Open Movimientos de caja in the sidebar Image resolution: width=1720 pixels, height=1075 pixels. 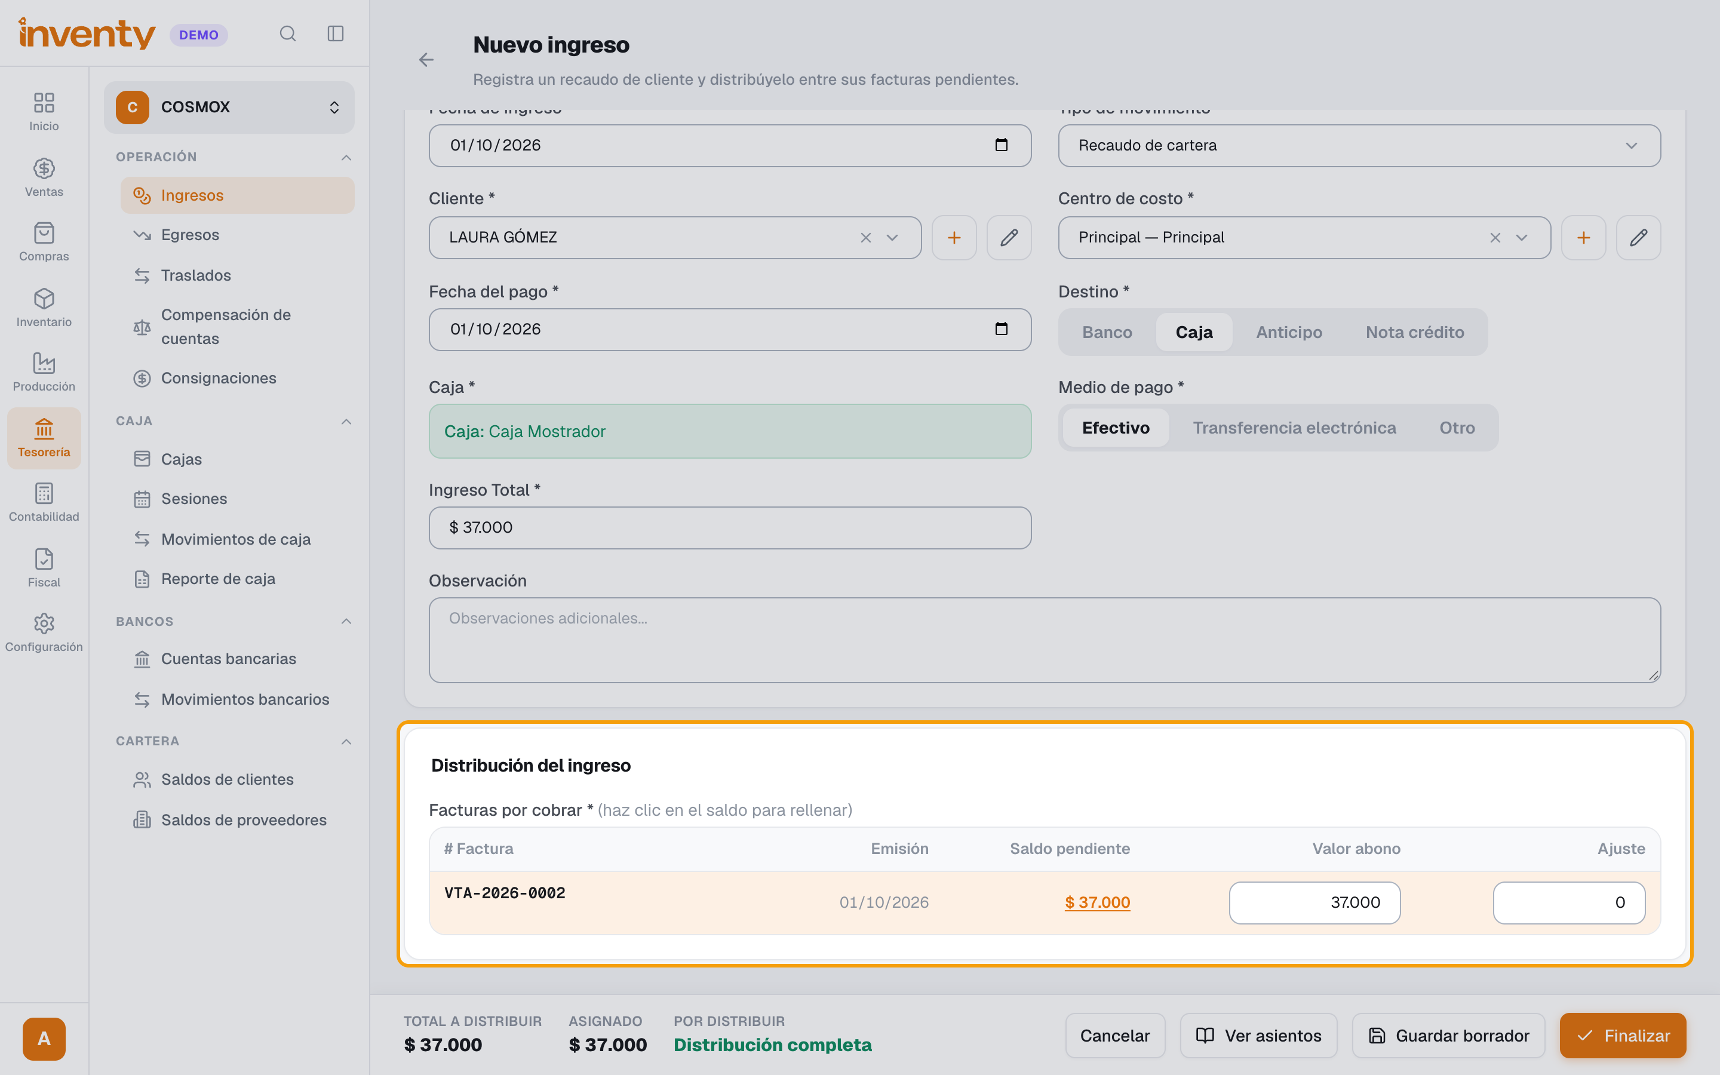coord(236,539)
